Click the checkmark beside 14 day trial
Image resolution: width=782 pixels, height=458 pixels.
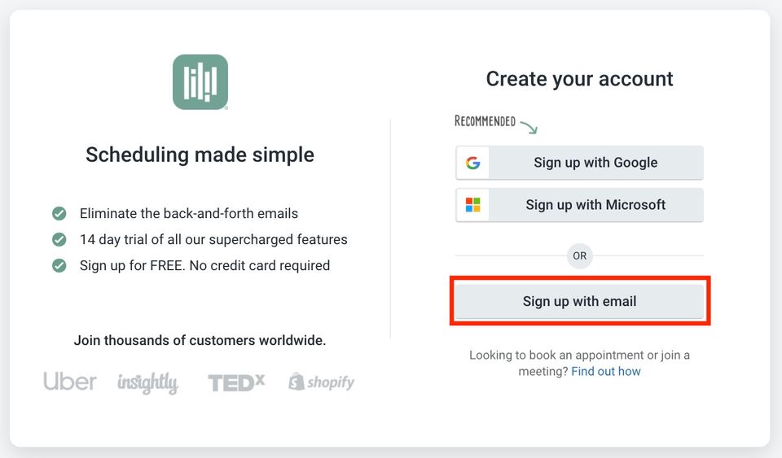pyautogui.click(x=59, y=239)
